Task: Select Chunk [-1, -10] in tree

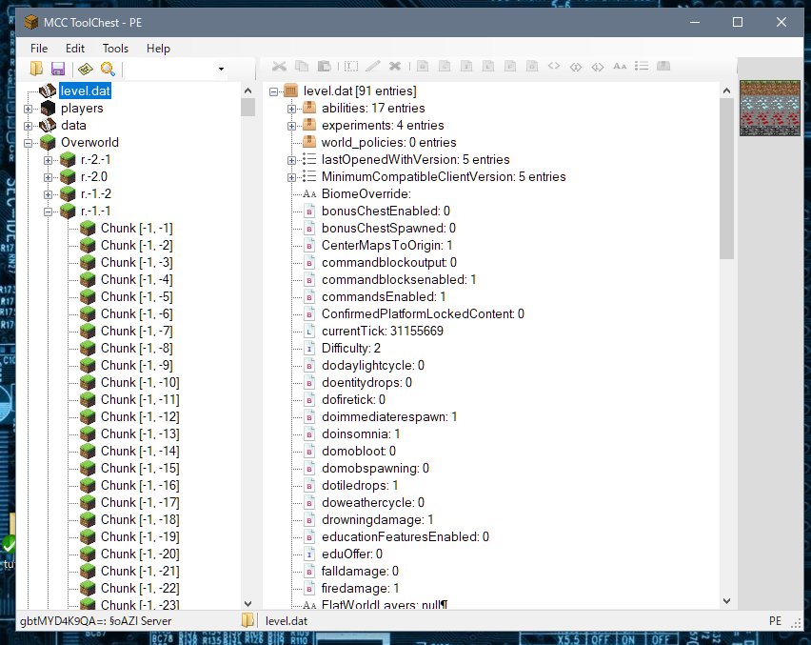Action: [140, 383]
